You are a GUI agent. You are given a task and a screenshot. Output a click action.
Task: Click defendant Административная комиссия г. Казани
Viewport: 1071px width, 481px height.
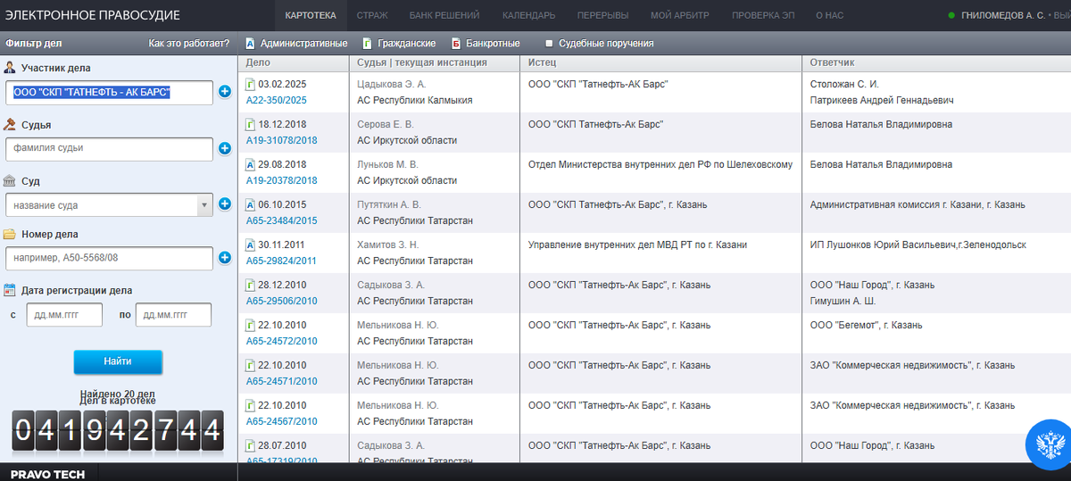[917, 204]
